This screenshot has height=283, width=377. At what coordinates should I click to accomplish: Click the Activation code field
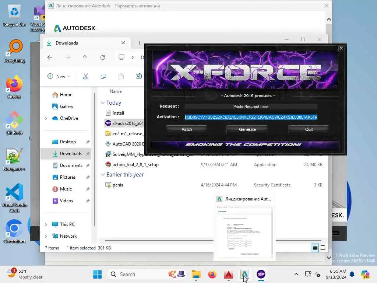pos(251,117)
